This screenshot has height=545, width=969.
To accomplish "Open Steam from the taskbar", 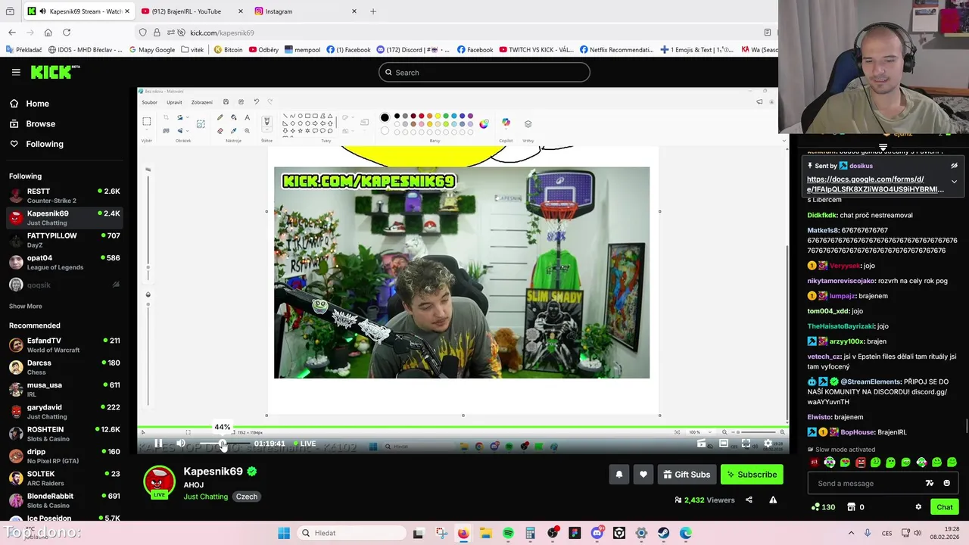I will [663, 533].
